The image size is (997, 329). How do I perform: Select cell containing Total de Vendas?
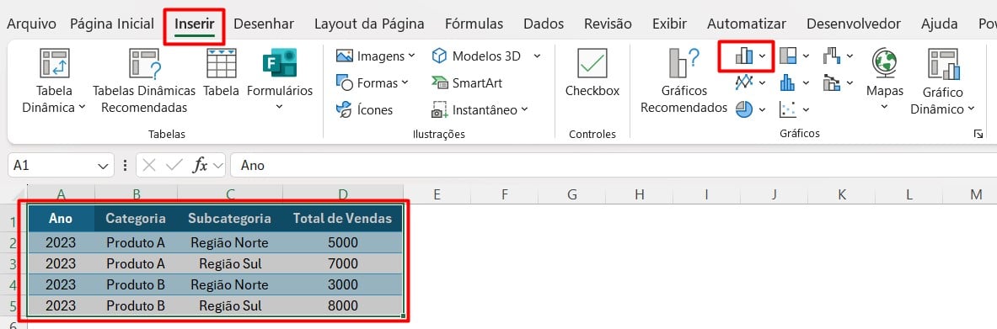[342, 219]
